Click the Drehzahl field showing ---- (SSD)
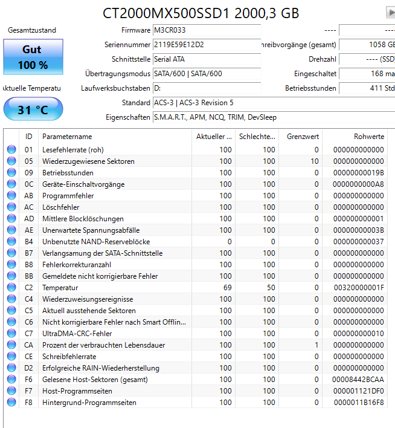This screenshot has width=395, height=428. [367, 59]
